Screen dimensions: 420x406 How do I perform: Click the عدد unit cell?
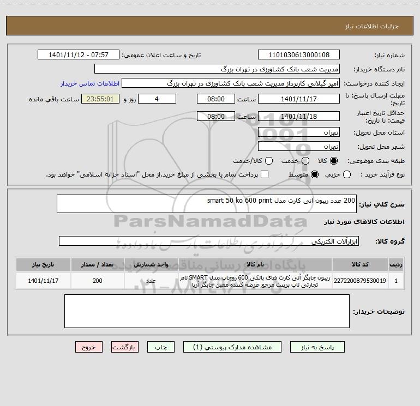point(151,281)
